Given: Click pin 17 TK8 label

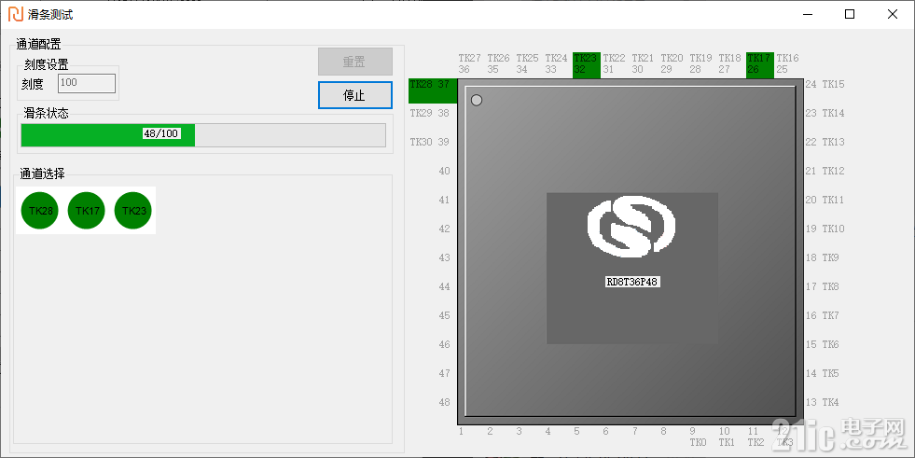Looking at the screenshot, I should (x=823, y=286).
